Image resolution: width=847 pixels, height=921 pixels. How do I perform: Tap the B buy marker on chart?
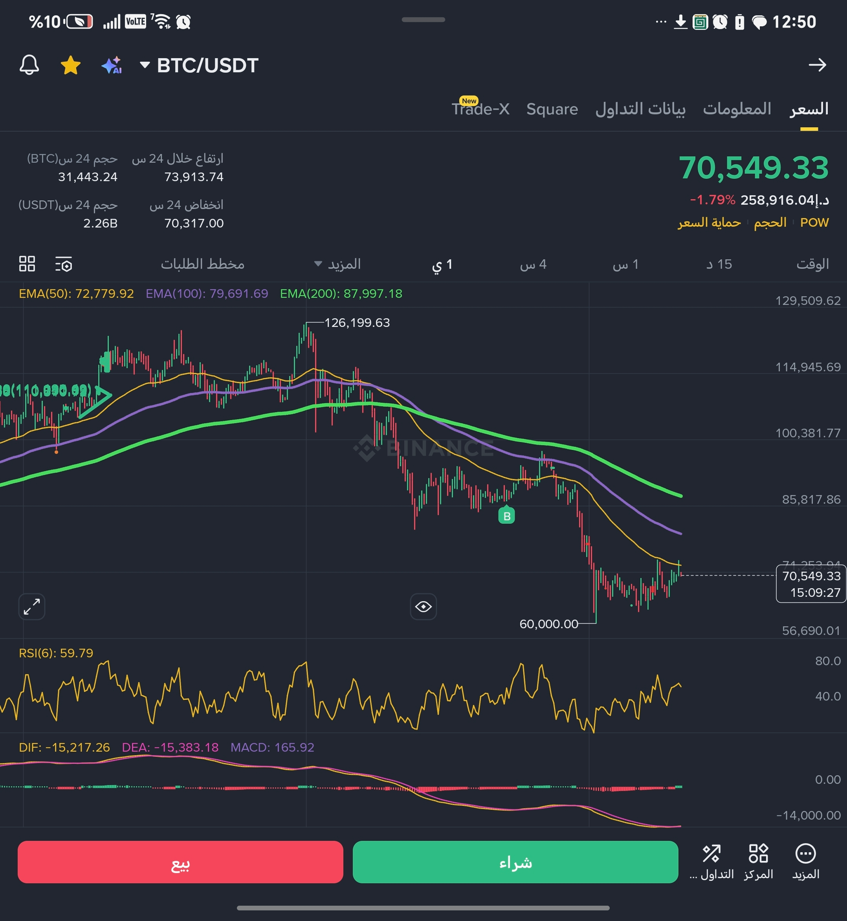point(506,516)
